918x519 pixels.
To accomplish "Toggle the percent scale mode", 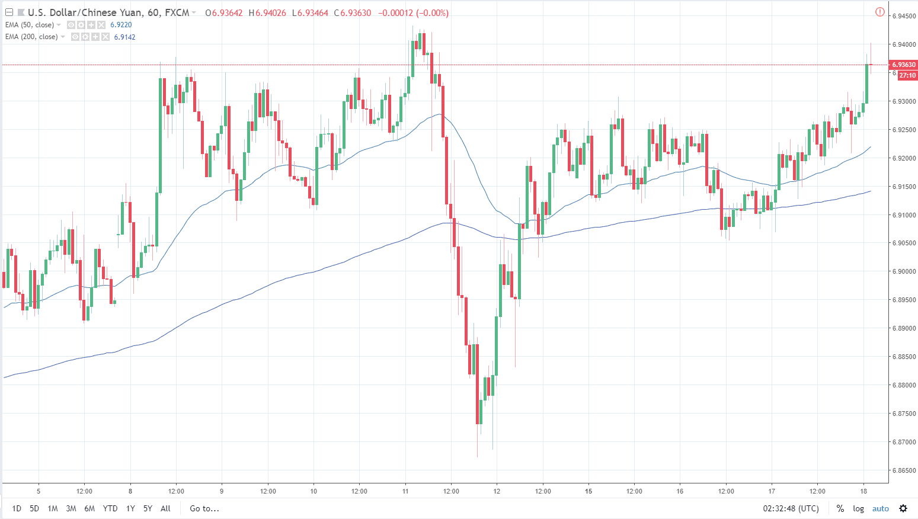I will click(840, 508).
